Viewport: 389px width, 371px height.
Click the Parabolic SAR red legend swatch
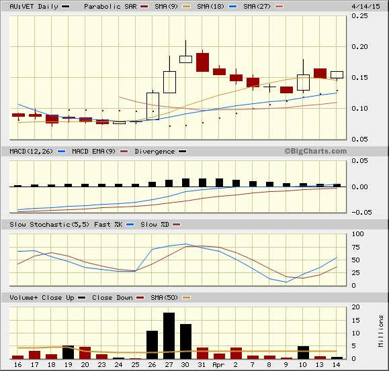[144, 7]
